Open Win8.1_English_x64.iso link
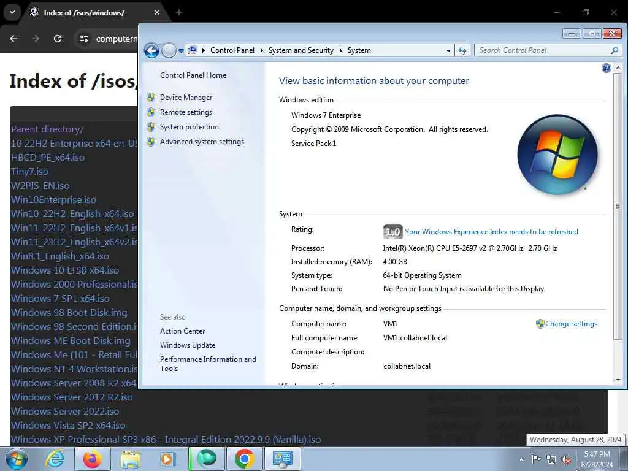The width and height of the screenshot is (628, 471). pos(59,256)
